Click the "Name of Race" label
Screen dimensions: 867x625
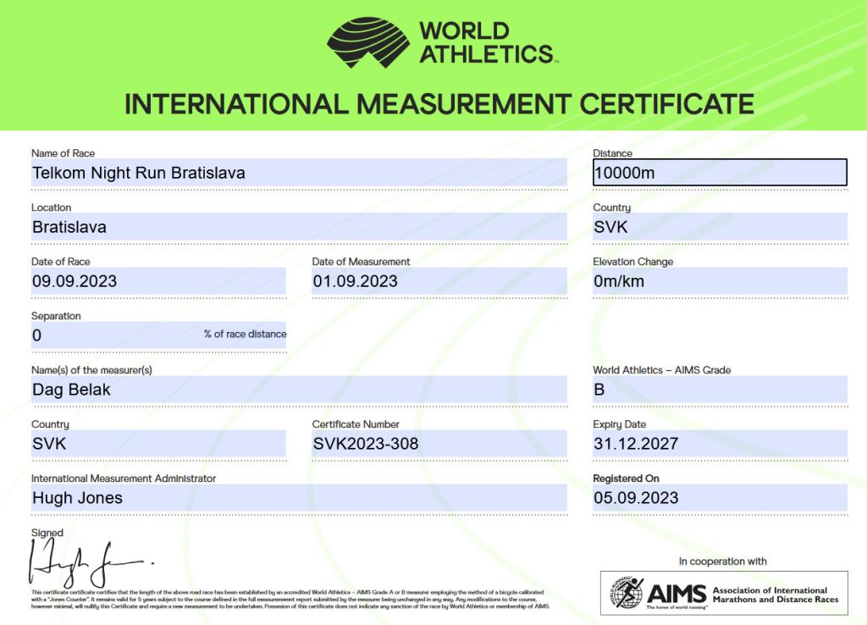(x=63, y=153)
